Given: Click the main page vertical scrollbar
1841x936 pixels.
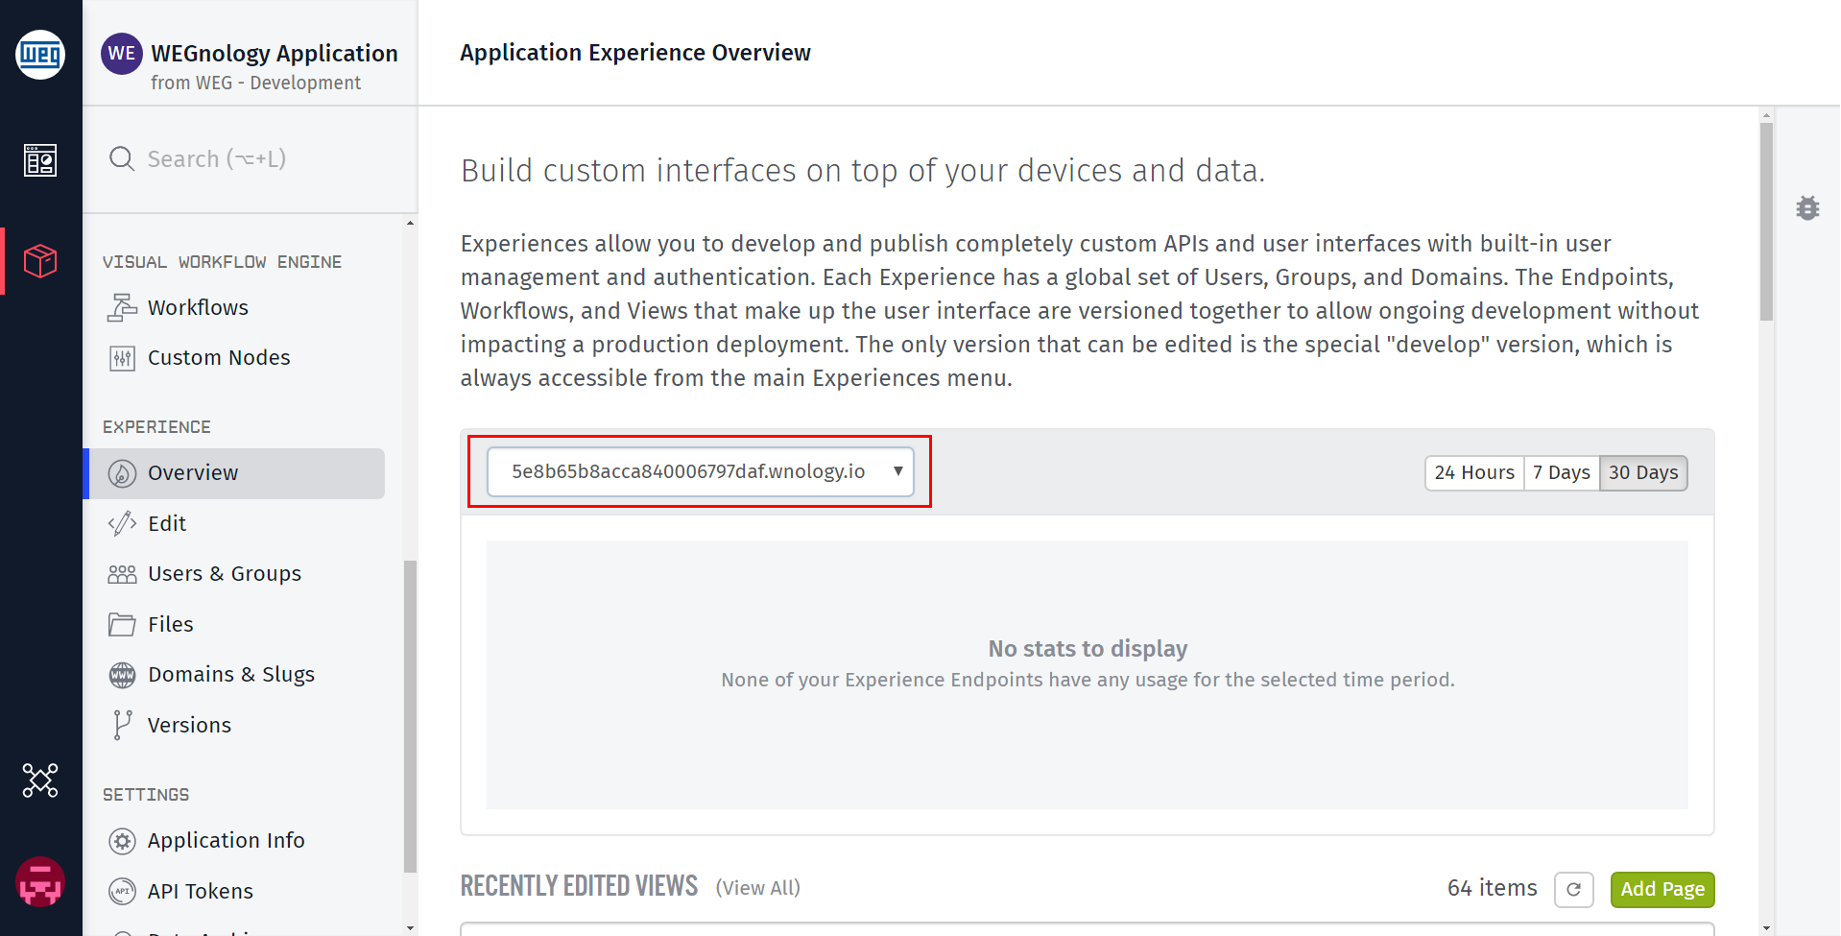Looking at the screenshot, I should point(1766,221).
